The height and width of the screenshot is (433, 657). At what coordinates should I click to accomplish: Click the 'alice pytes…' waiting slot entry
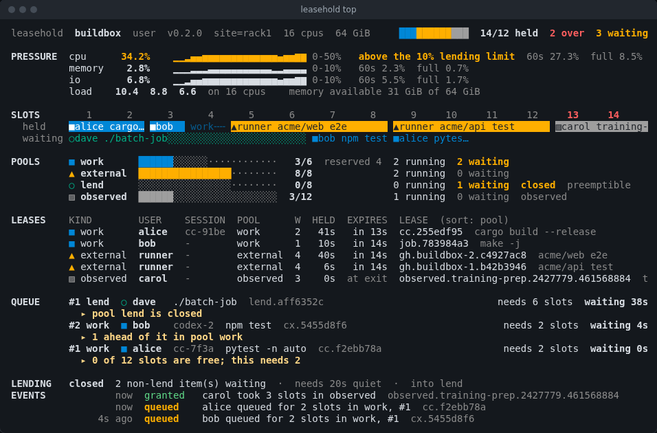431,138
